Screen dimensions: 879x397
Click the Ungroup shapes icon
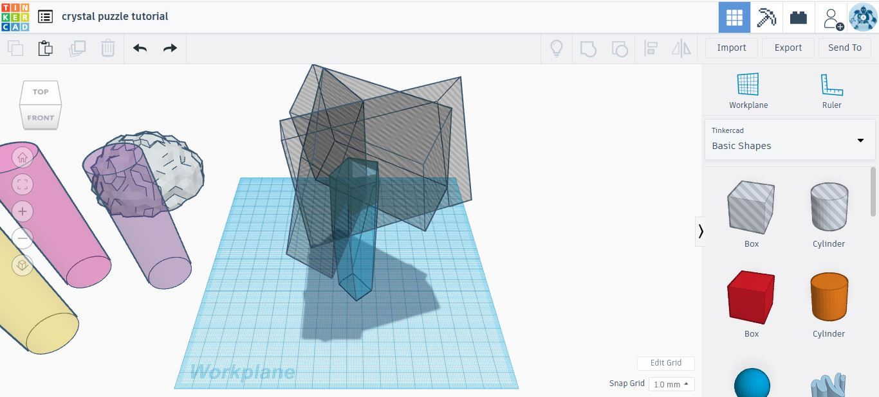coord(619,48)
